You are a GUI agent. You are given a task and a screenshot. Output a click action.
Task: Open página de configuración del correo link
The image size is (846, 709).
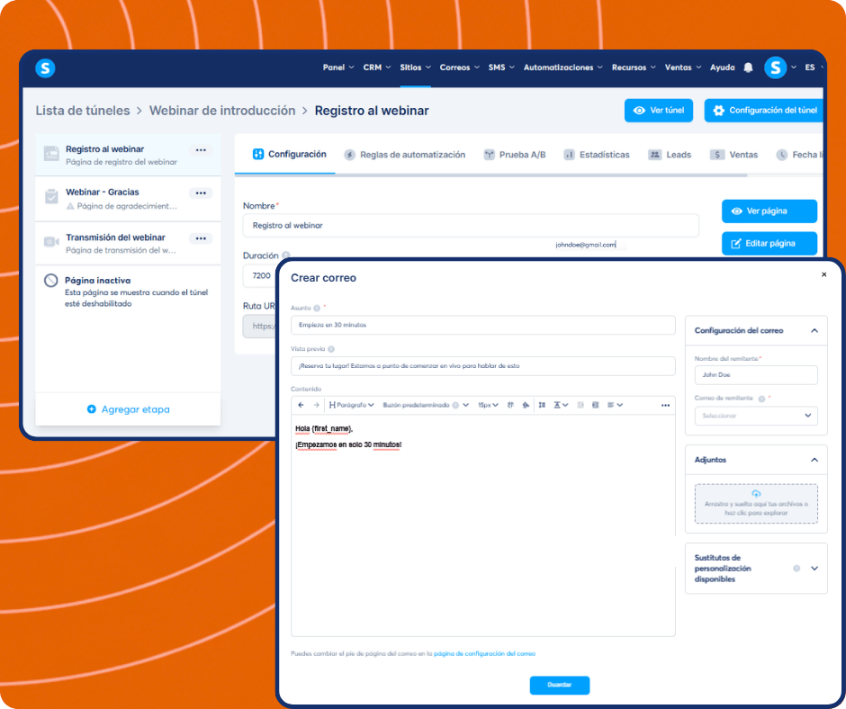coord(484,653)
